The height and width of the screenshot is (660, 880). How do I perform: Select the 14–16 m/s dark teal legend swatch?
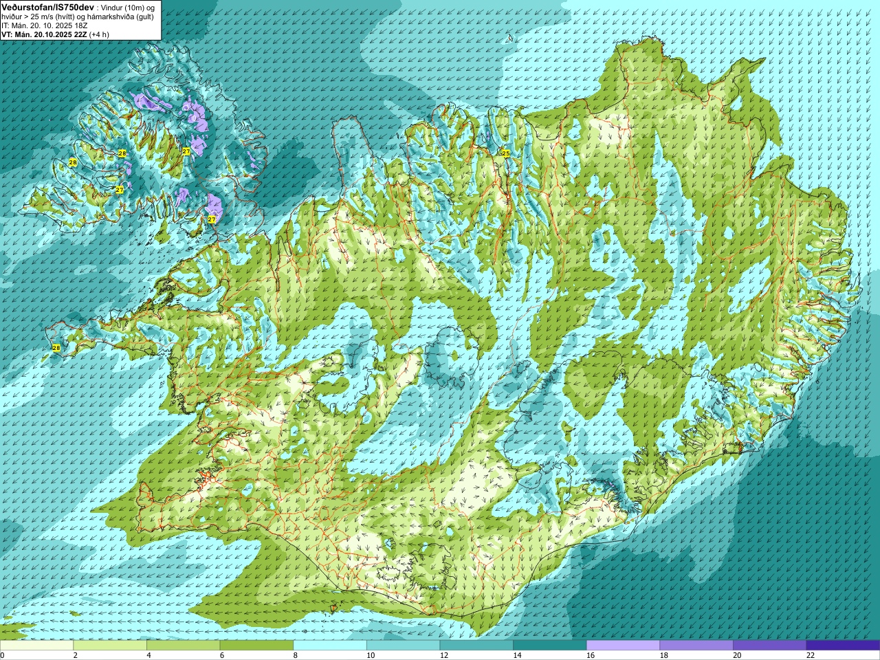[550, 646]
